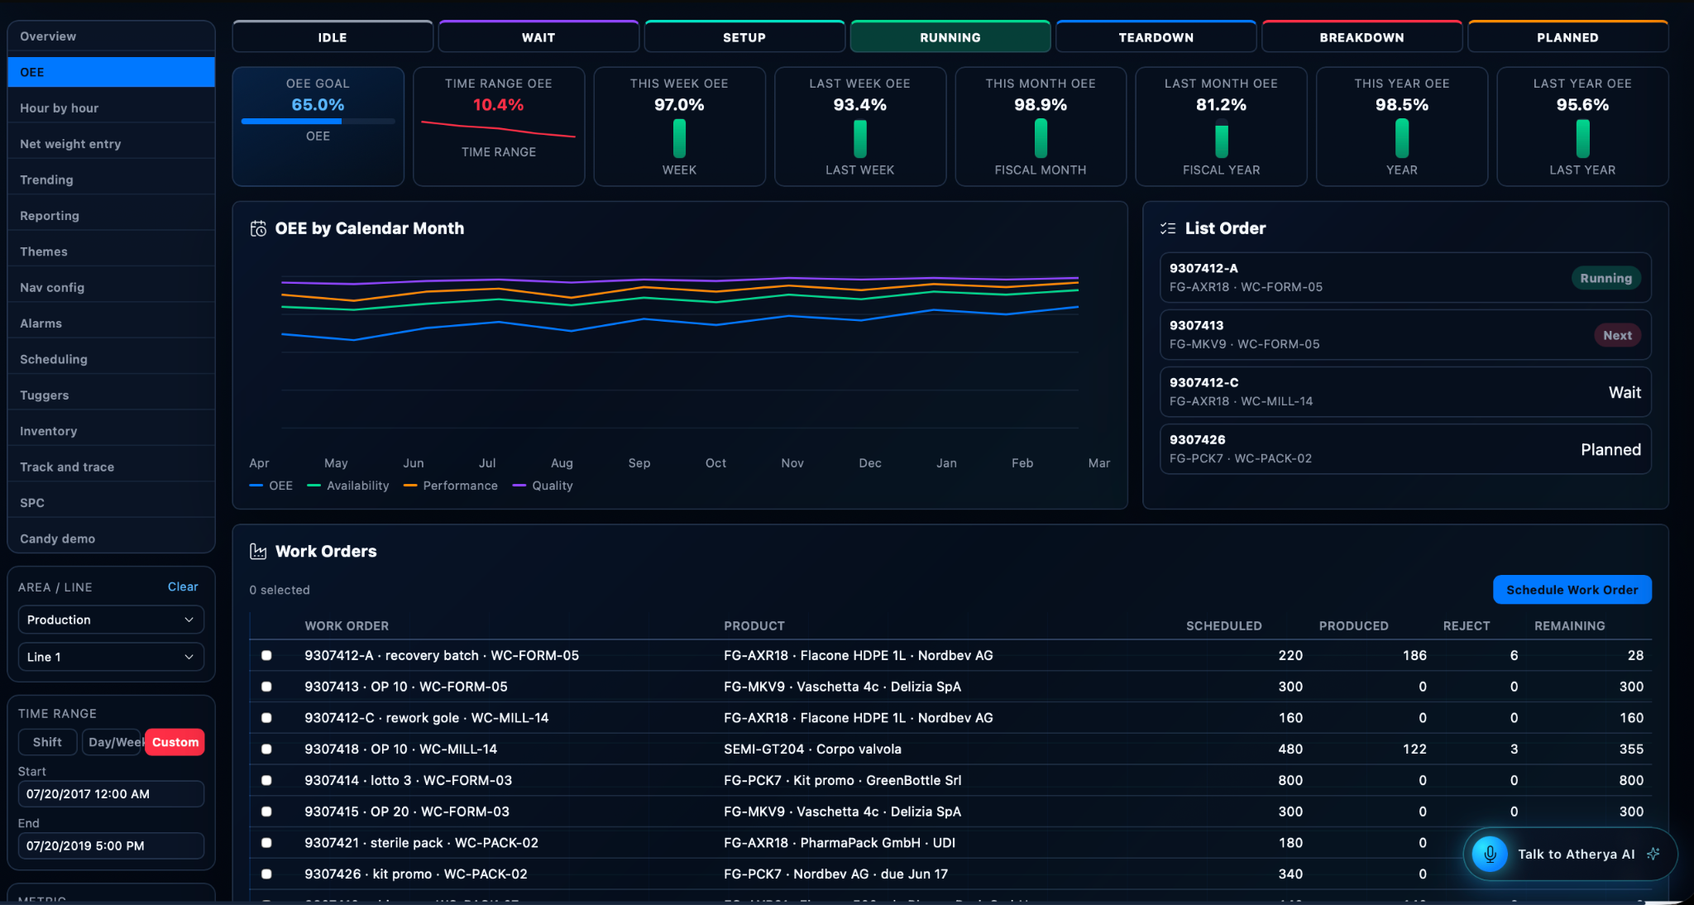This screenshot has height=905, width=1694.
Task: Select the SETUP status tab
Action: tap(744, 37)
